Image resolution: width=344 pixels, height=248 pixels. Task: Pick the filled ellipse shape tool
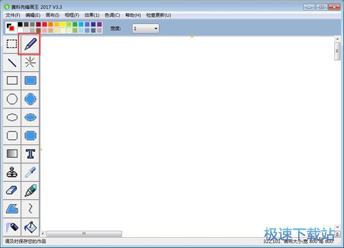[30, 118]
